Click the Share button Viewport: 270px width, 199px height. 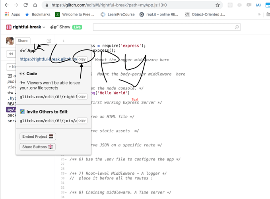pyautogui.click(x=23, y=41)
